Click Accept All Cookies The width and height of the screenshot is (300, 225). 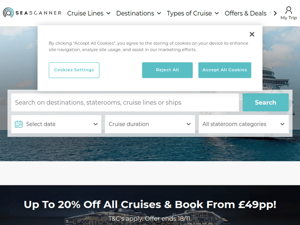[224, 70]
